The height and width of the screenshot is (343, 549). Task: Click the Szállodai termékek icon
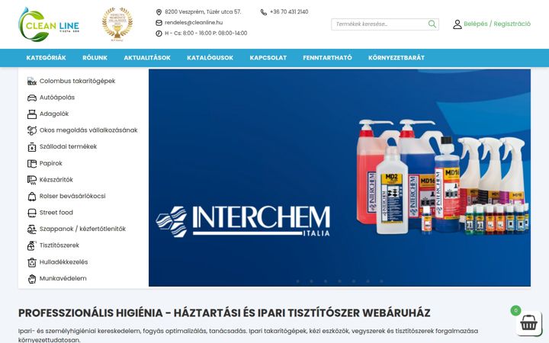(32, 147)
